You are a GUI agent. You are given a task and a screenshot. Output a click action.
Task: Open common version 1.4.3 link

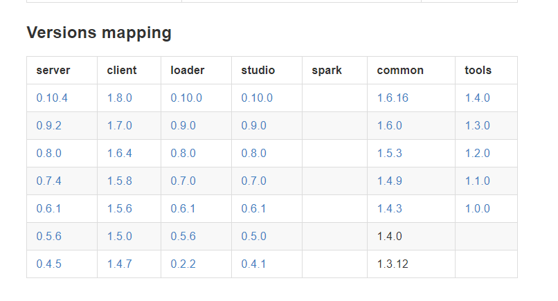pyautogui.click(x=390, y=208)
